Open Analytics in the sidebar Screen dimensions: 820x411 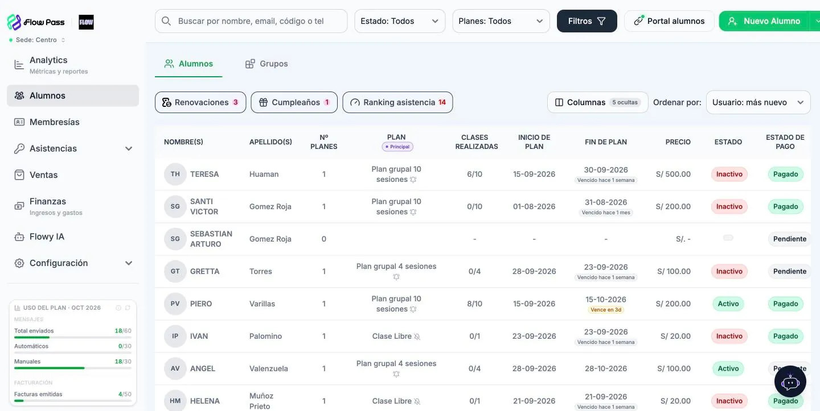coord(73,65)
